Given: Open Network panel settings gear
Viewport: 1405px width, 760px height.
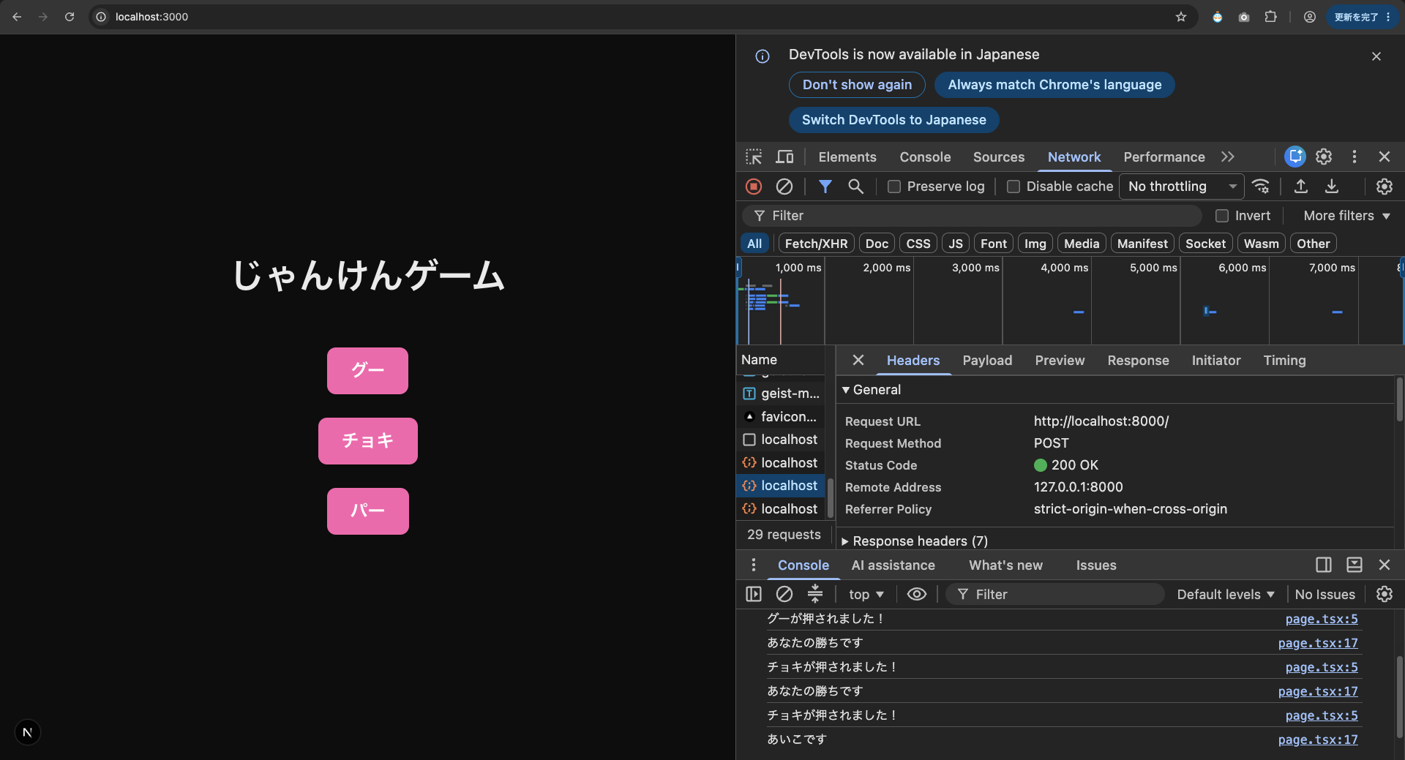Looking at the screenshot, I should tap(1385, 187).
